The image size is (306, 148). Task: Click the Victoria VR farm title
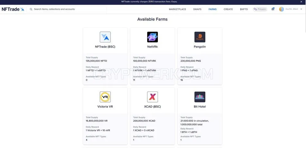pyautogui.click(x=105, y=107)
